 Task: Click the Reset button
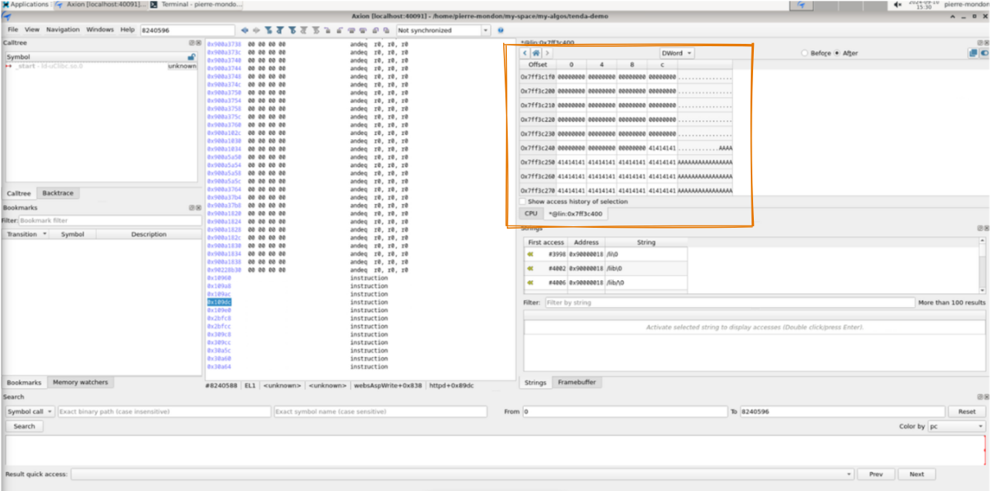click(x=967, y=412)
